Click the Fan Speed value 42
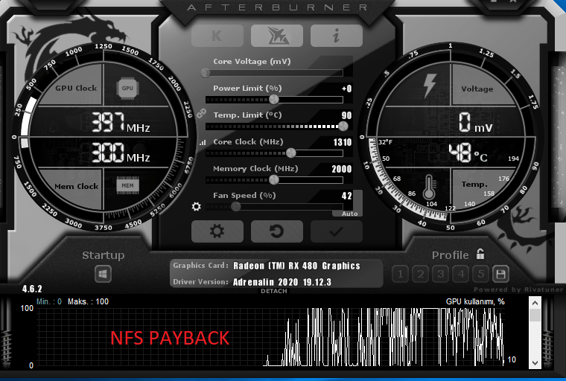 346,196
